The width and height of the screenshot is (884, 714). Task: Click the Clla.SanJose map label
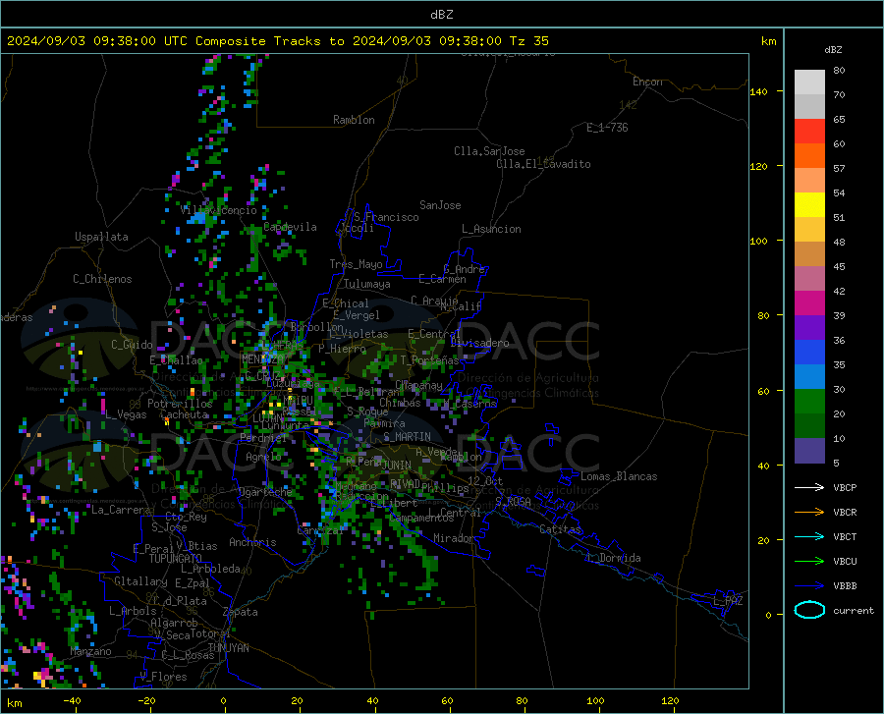tap(489, 151)
